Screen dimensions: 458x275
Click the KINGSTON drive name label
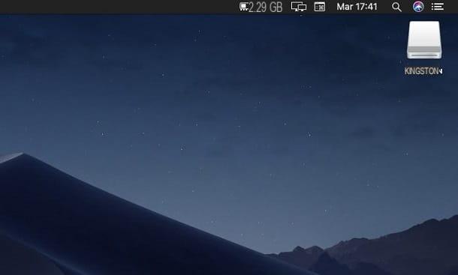(x=421, y=71)
